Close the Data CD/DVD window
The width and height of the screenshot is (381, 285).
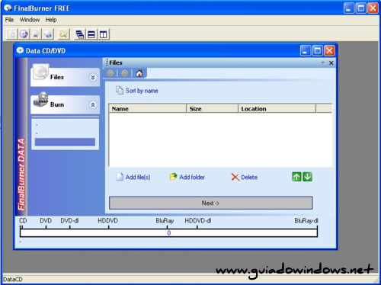click(x=329, y=51)
